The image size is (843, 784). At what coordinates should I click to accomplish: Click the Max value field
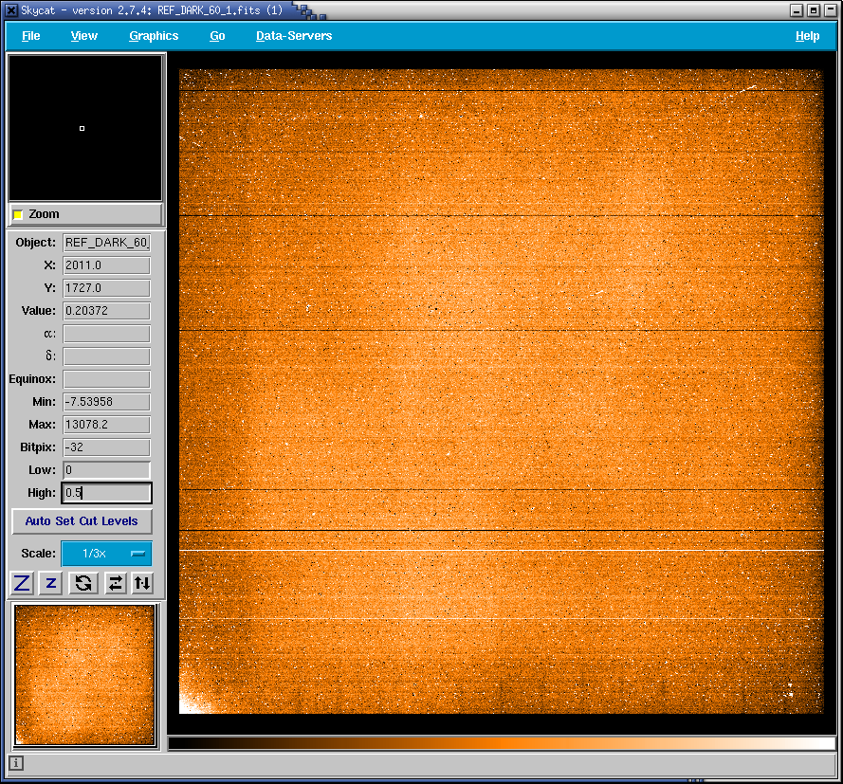coord(106,425)
